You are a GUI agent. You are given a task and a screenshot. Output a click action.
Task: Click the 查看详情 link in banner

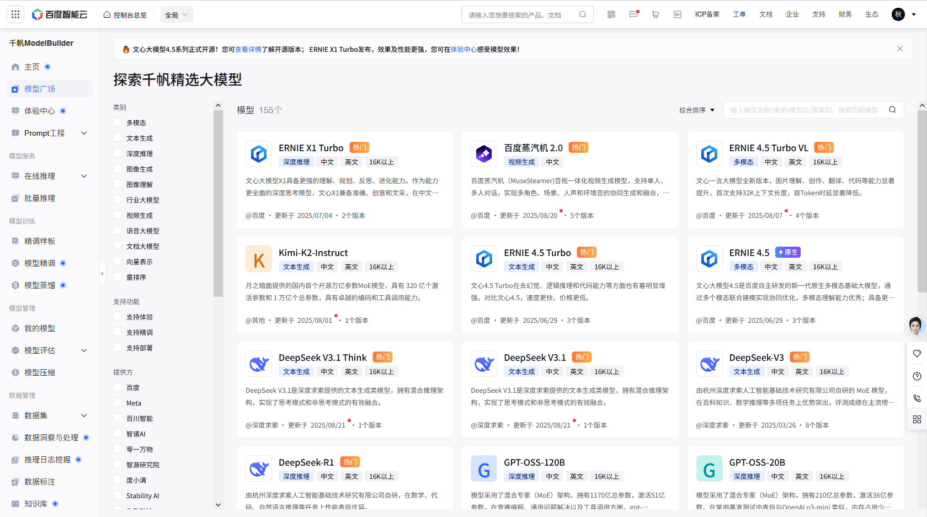(x=248, y=49)
